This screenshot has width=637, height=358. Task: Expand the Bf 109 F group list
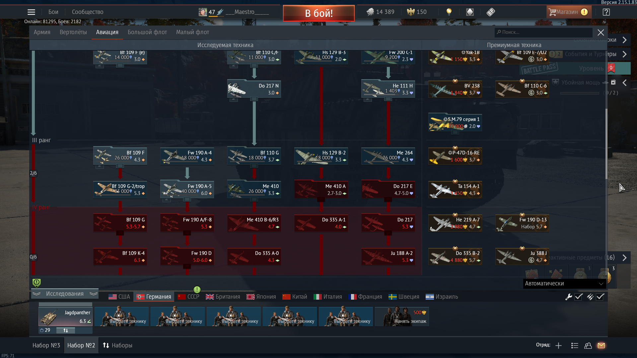tap(120, 166)
